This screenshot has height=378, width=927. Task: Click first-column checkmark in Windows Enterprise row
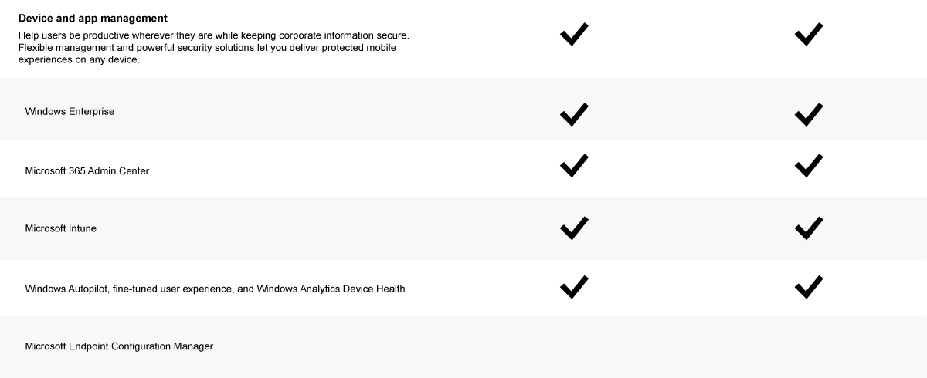574,114
